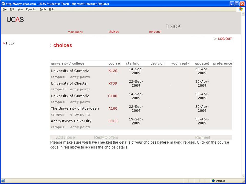Open the Favorites menu
The width and height of the screenshot is (246, 184).
click(x=31, y=9)
